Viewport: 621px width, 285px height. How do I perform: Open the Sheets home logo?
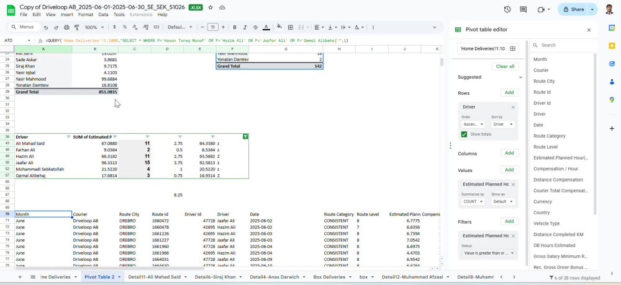[11, 11]
